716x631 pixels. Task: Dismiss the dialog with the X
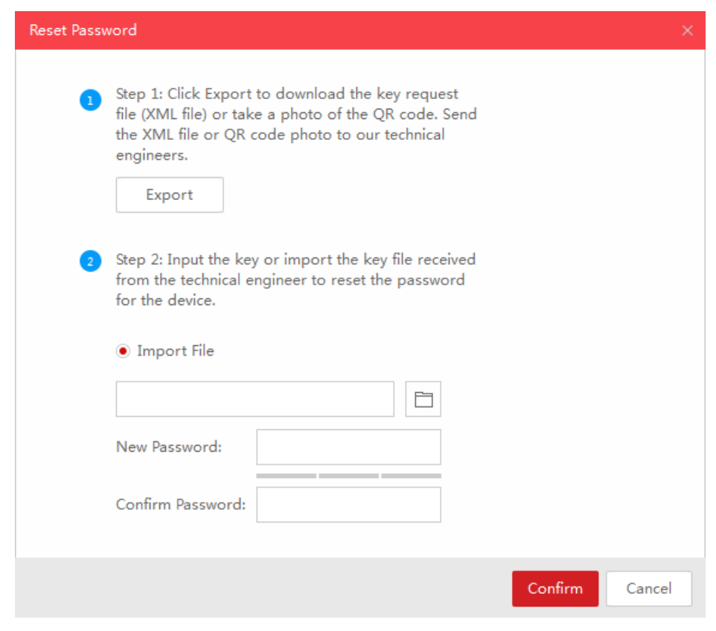tap(687, 31)
